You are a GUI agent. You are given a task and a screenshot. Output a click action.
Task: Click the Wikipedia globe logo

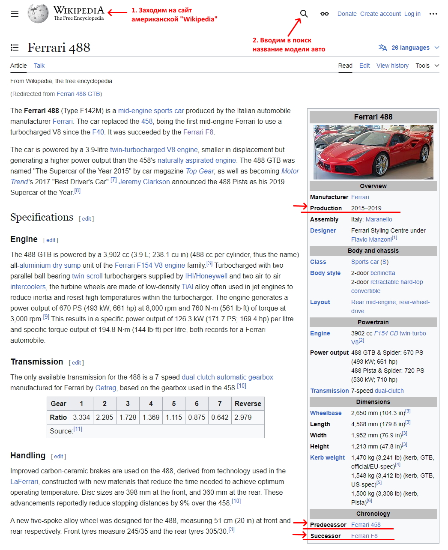(38, 14)
